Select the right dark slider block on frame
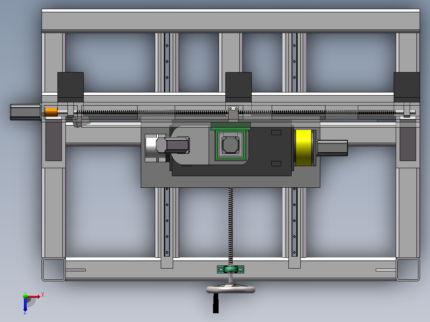Screen dimensions: 430x322 click(408, 141)
